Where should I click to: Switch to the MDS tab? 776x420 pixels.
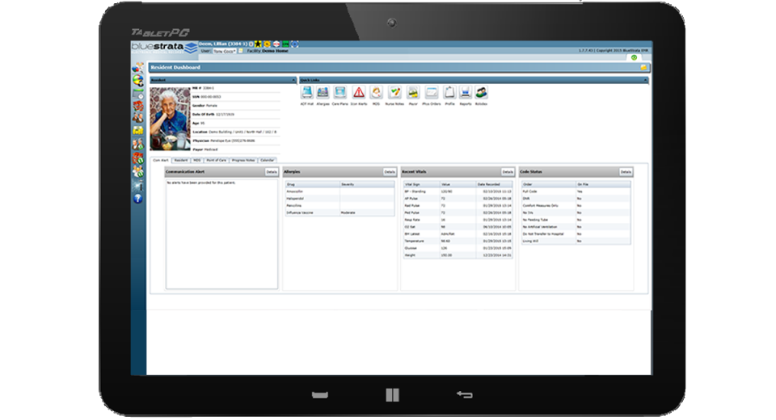coord(197,160)
